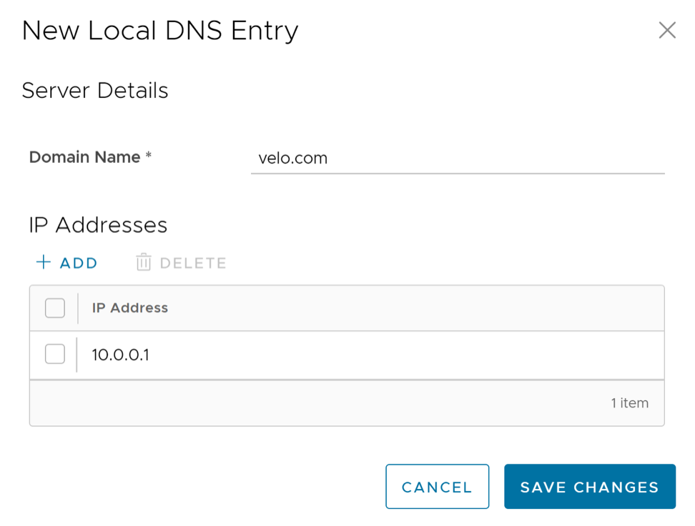
Task: Click the "New Local DNS Entry" title
Action: 160,31
